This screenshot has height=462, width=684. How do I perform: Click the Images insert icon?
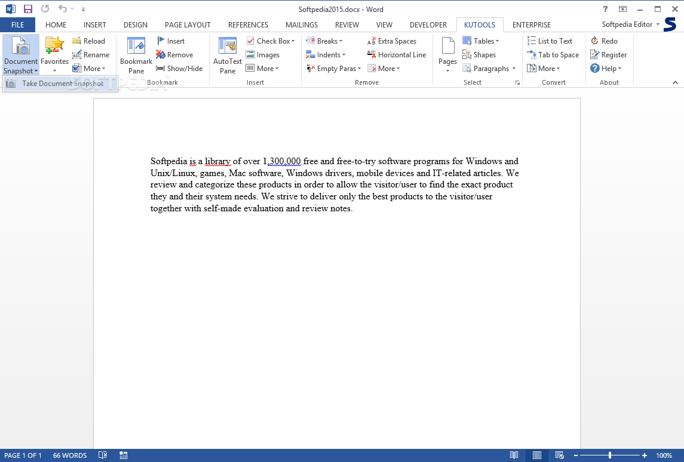pyautogui.click(x=250, y=55)
